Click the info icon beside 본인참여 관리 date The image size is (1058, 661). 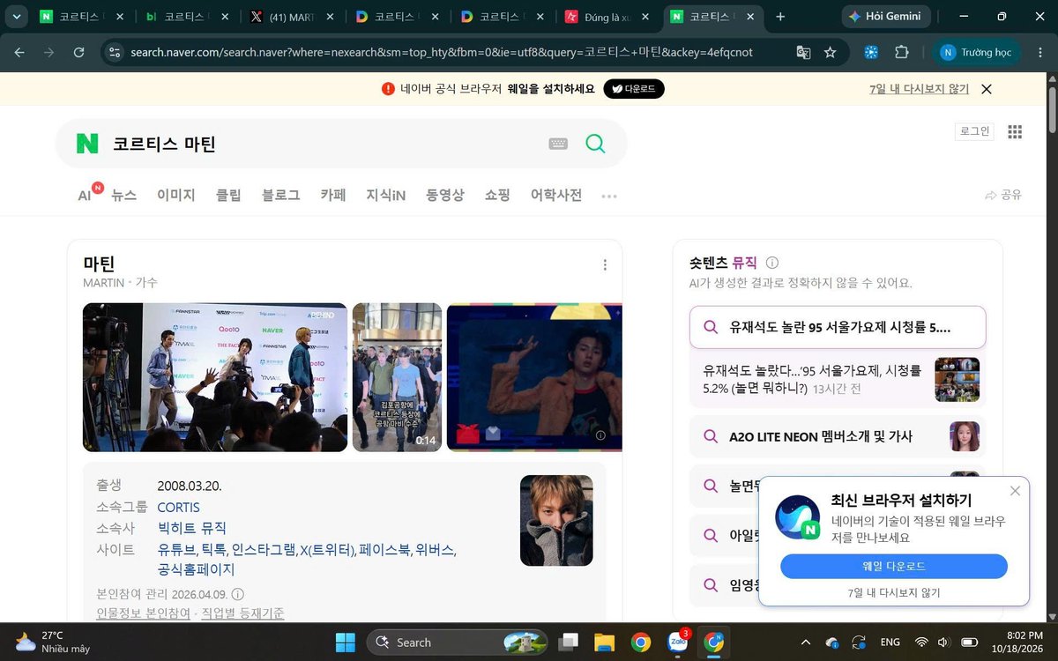pos(238,594)
